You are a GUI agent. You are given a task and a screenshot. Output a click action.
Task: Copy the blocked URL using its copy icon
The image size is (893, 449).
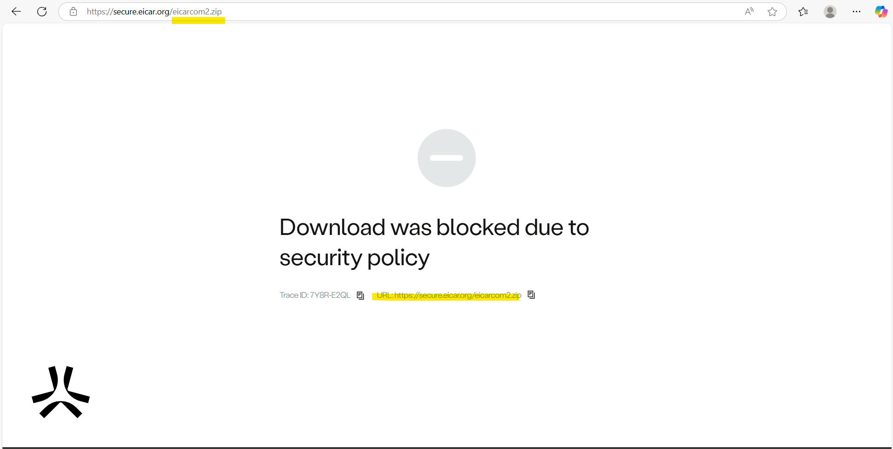pos(531,295)
